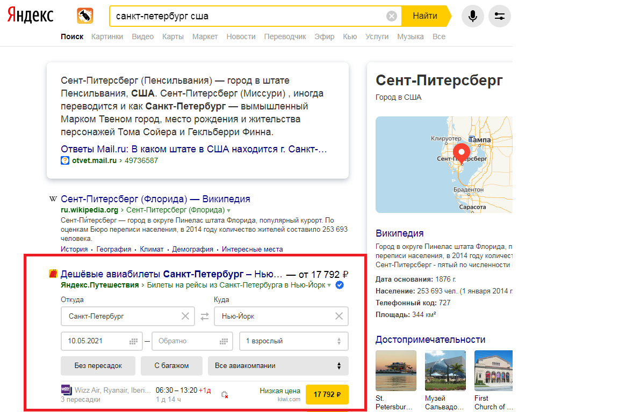
Task: Open the Сент-Питерсберг map preview
Action: [444, 164]
